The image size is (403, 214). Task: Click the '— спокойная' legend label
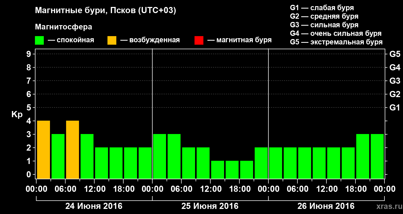[71, 40]
